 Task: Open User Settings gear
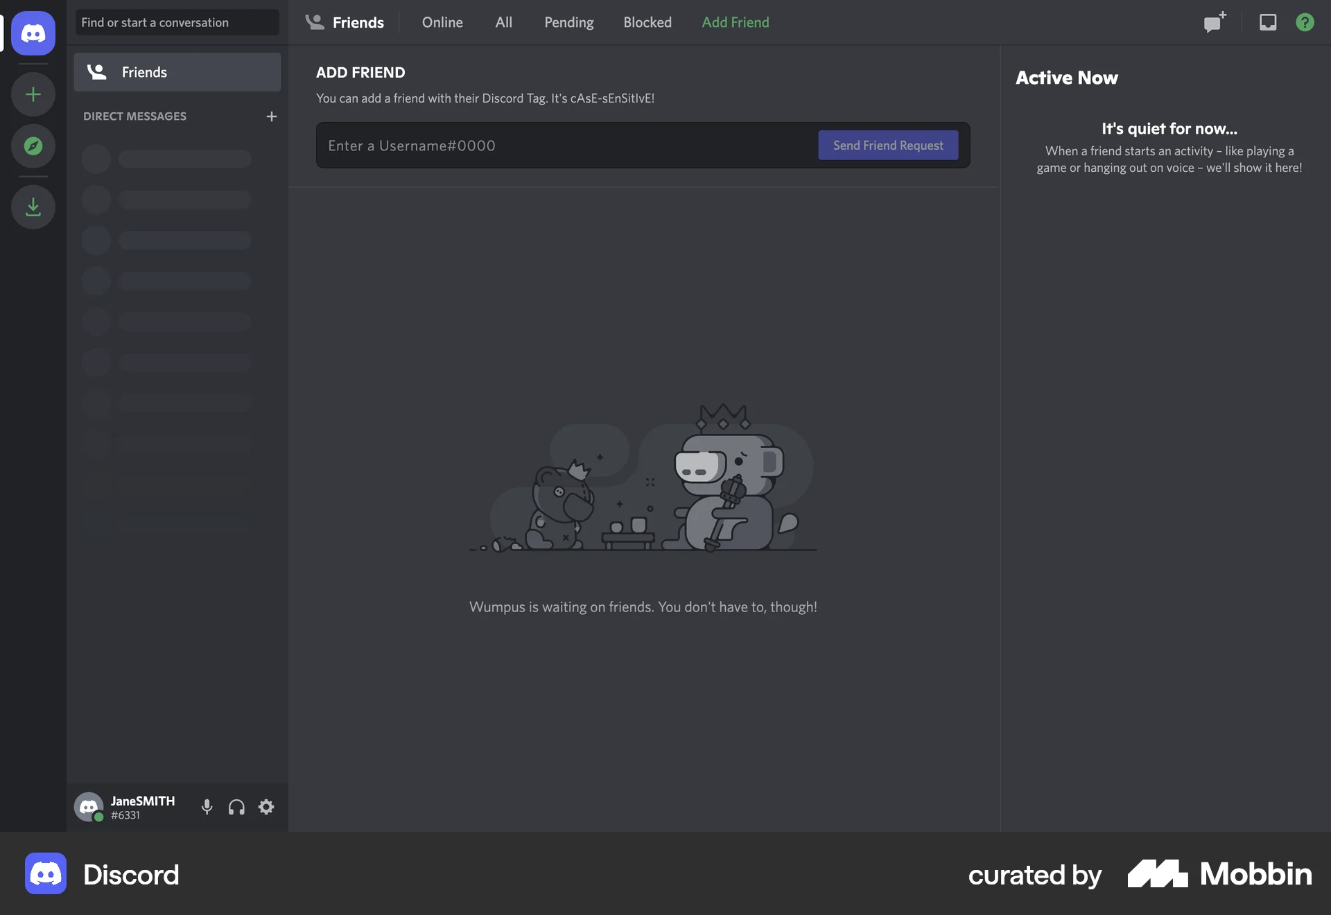coord(266,807)
